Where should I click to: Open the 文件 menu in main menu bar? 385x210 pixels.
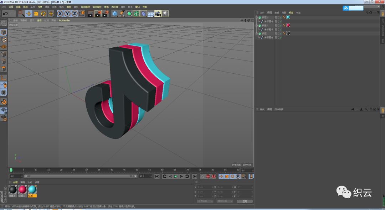tap(4, 7)
